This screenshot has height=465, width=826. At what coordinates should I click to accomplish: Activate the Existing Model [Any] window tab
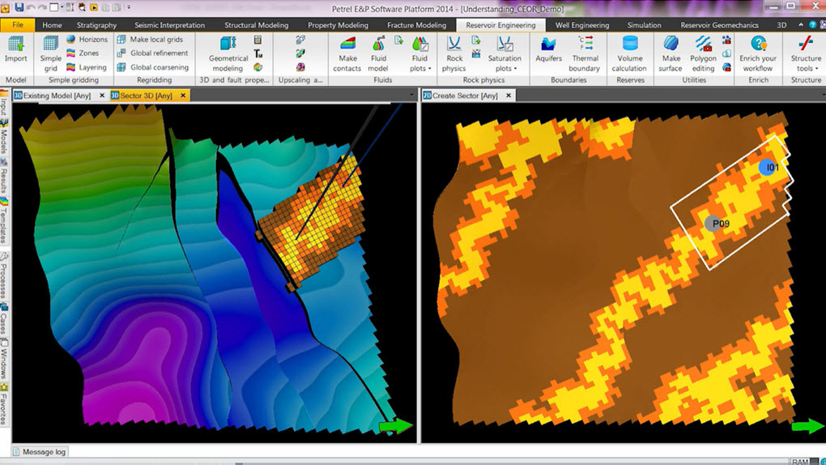pos(57,96)
